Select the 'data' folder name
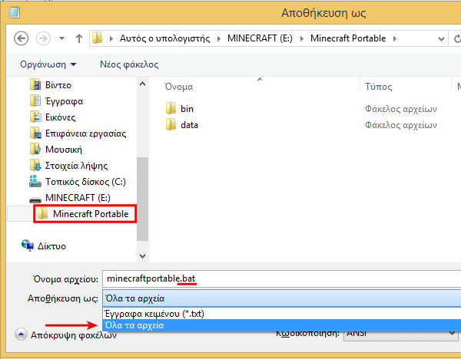The image size is (461, 359). (189, 125)
